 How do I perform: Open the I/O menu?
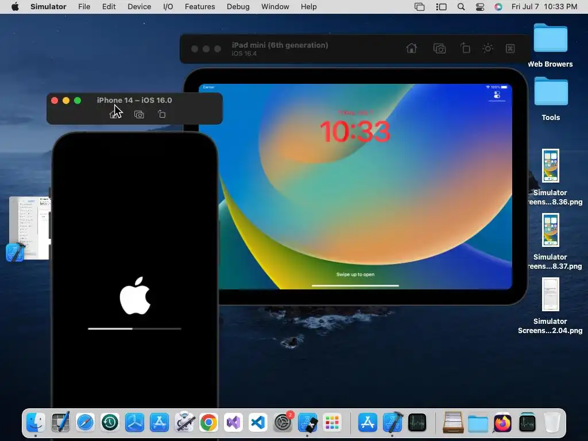168,7
